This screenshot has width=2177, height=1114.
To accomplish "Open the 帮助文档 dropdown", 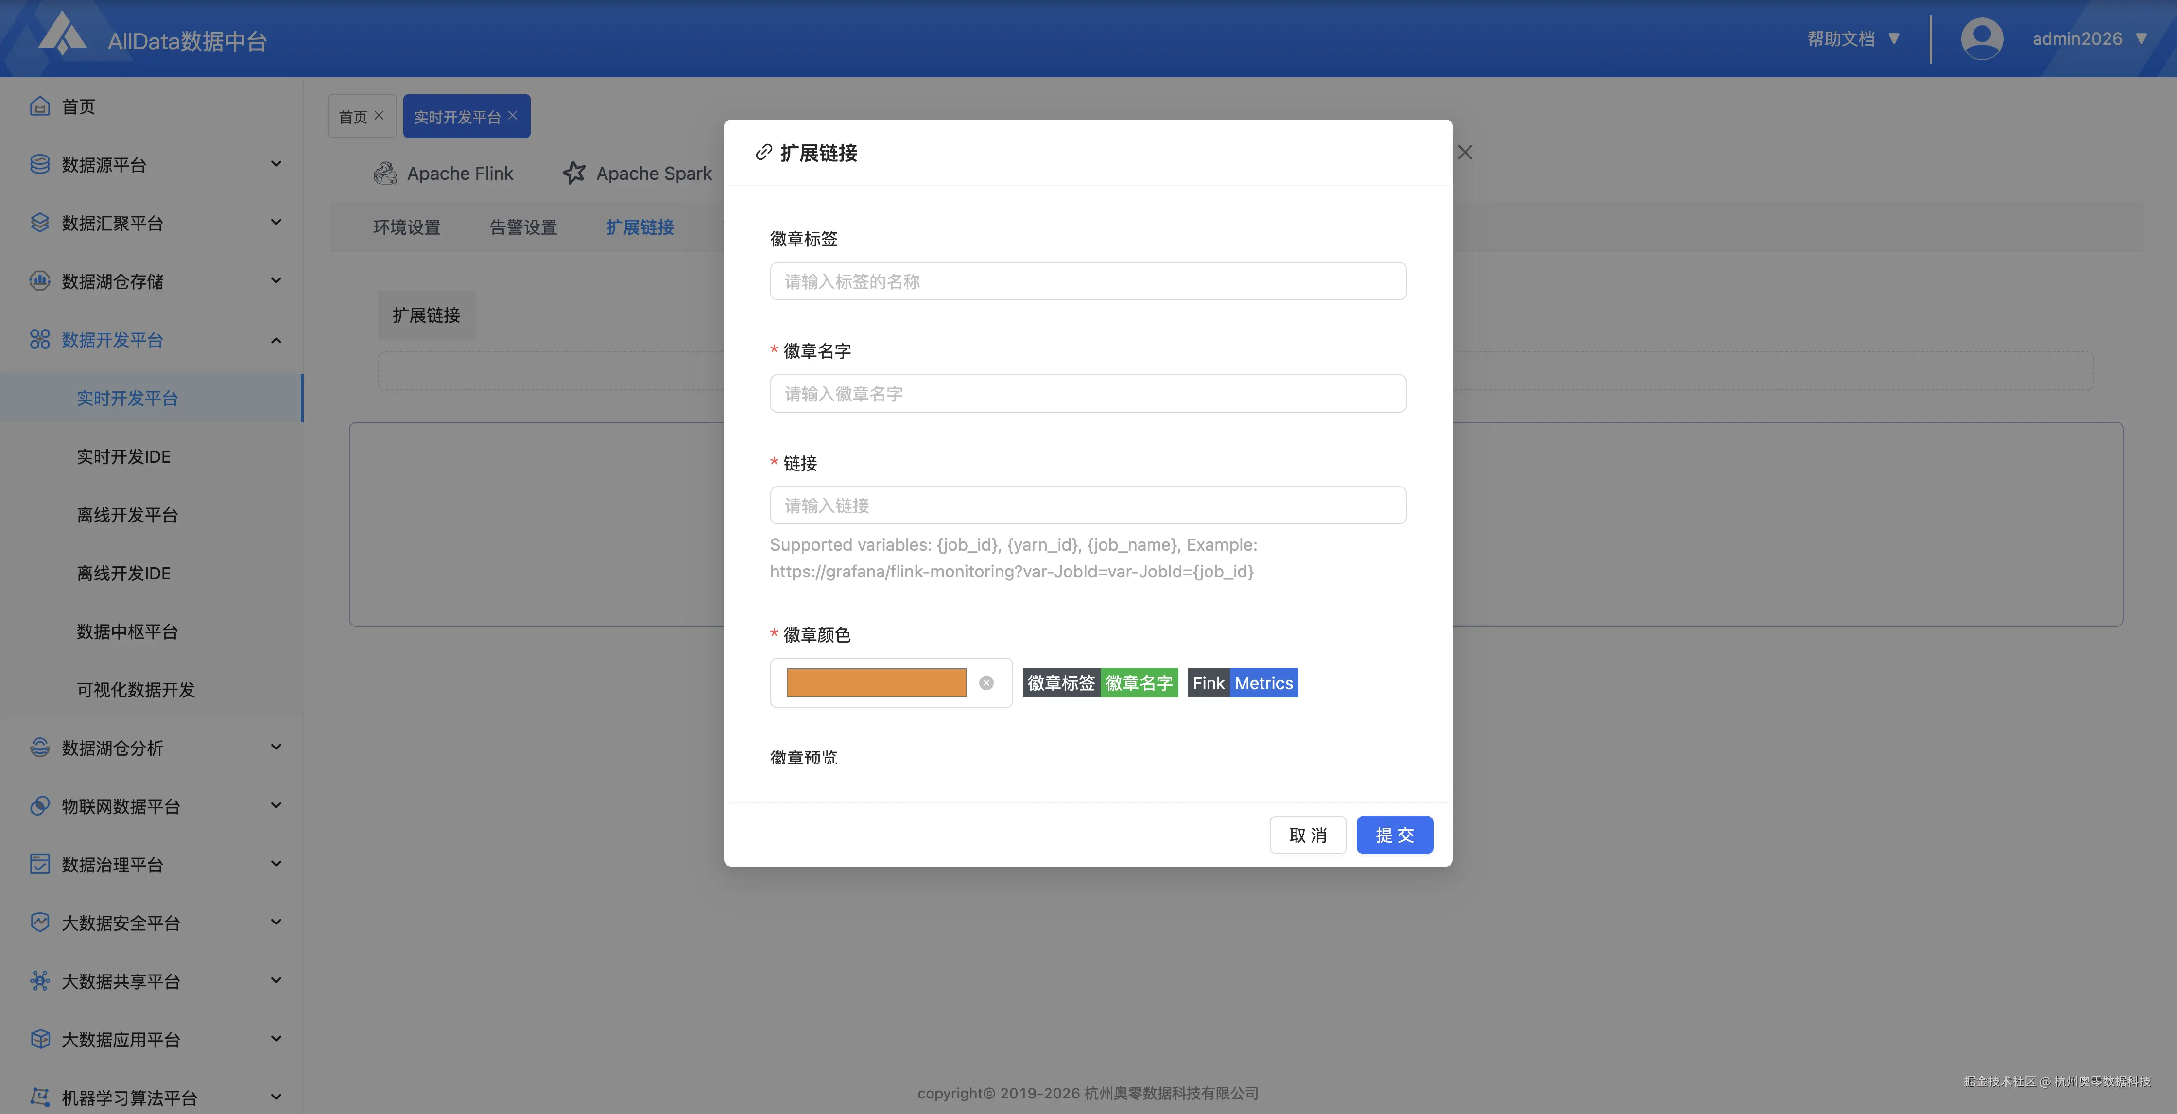I will (x=1853, y=39).
